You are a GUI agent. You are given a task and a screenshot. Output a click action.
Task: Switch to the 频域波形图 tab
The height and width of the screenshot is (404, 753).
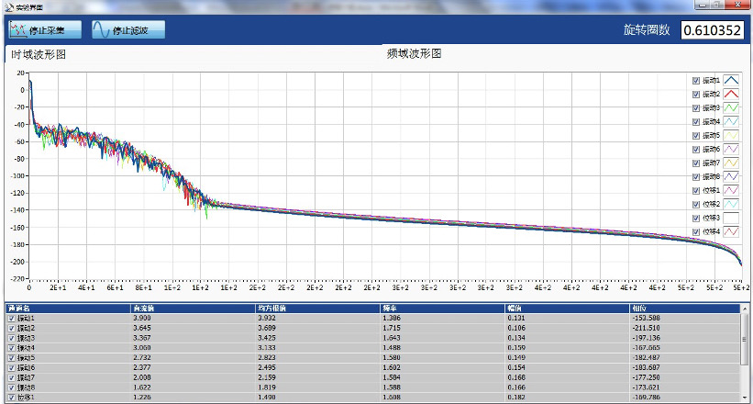pyautogui.click(x=415, y=55)
